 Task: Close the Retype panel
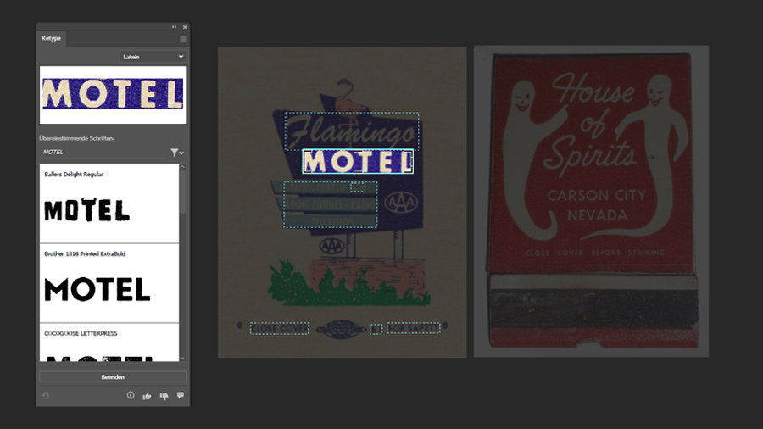185,27
